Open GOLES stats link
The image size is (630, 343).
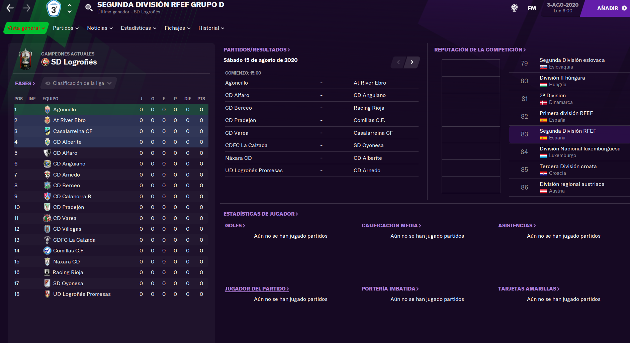point(235,226)
